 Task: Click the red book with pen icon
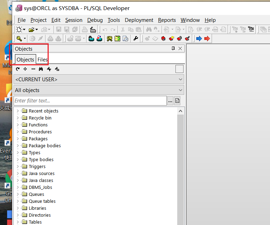tap(187, 39)
